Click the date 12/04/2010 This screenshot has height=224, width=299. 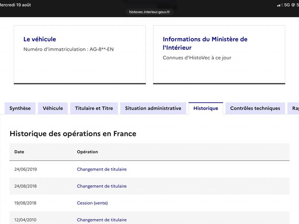[25, 220]
